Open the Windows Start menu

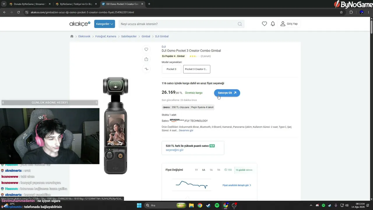[x=139, y=205]
